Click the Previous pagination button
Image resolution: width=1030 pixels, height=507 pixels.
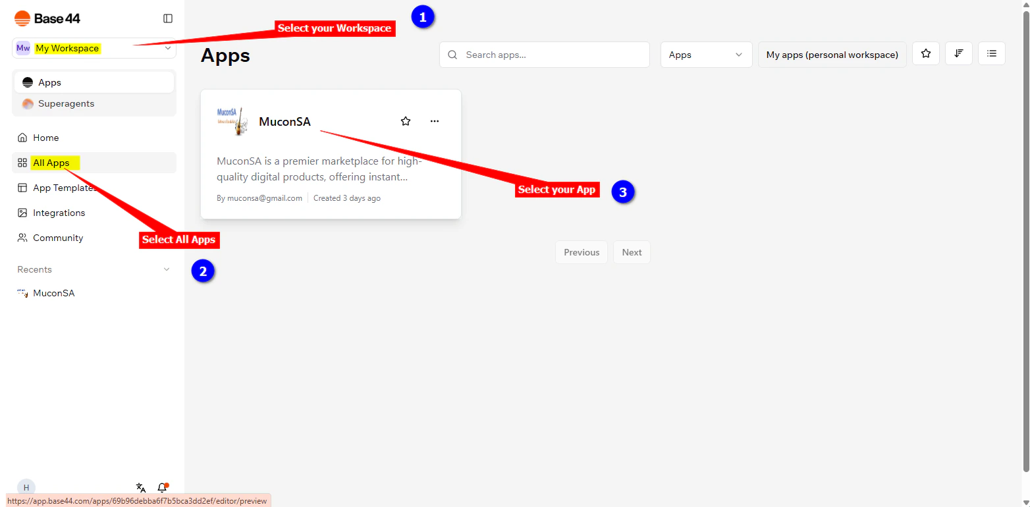tap(582, 252)
